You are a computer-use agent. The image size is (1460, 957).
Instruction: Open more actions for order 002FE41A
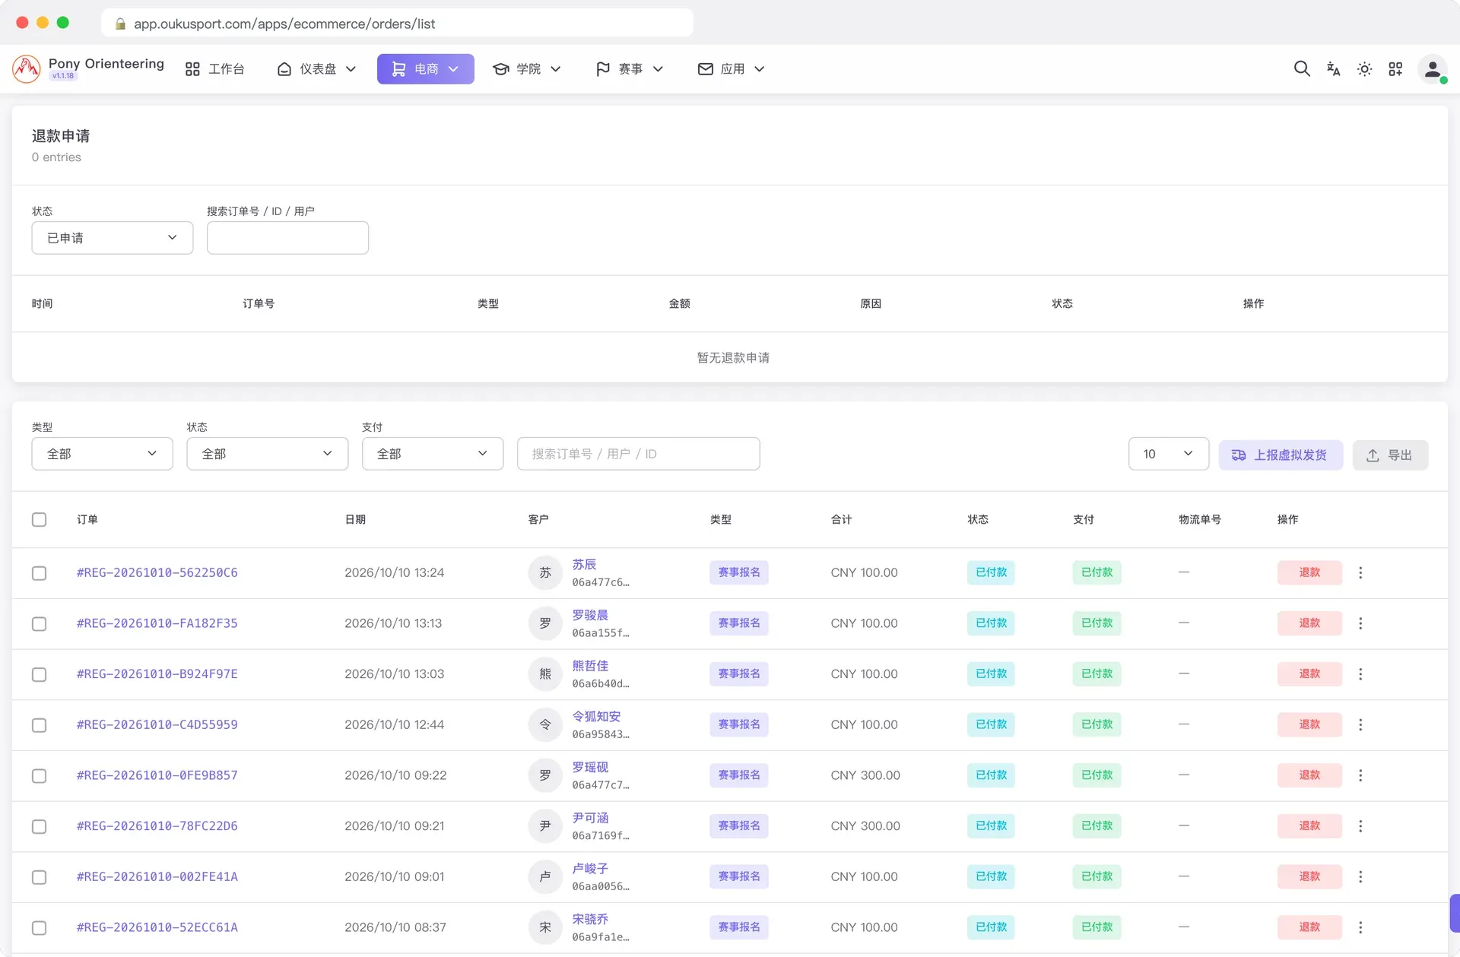tap(1360, 877)
